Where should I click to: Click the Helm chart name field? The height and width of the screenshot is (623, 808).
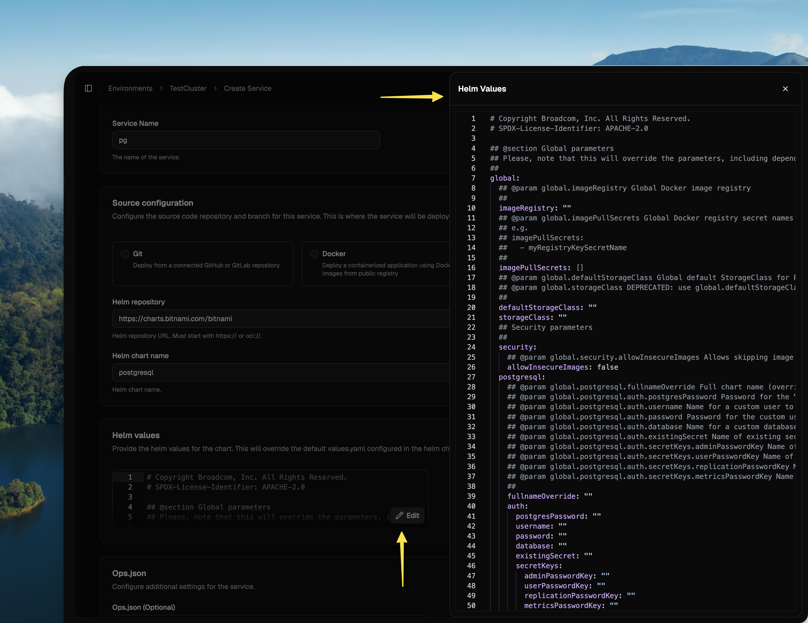(281, 372)
